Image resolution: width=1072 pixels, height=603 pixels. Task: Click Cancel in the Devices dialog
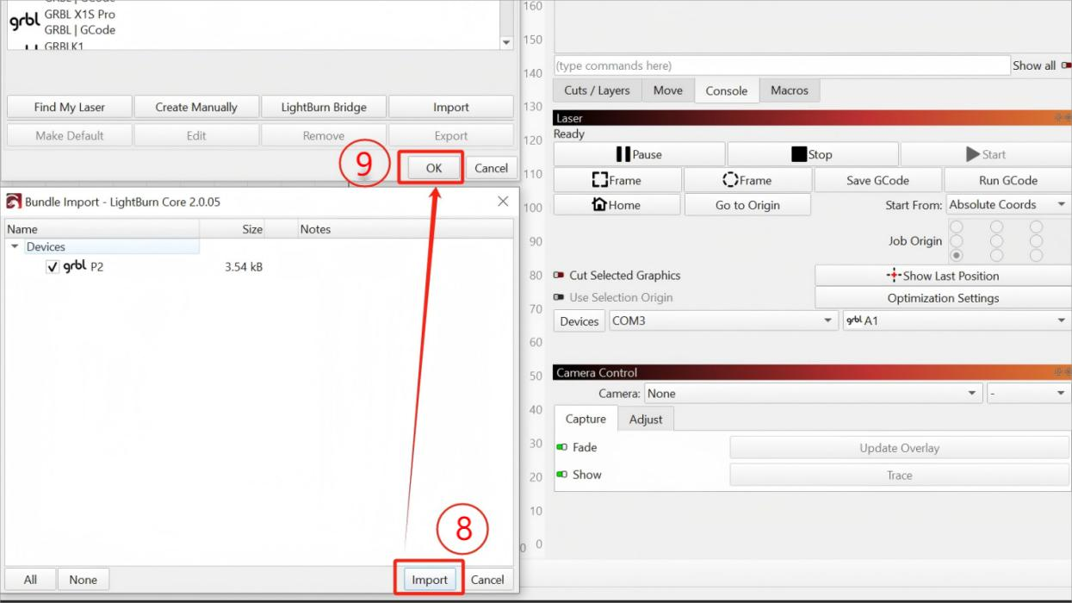491,168
